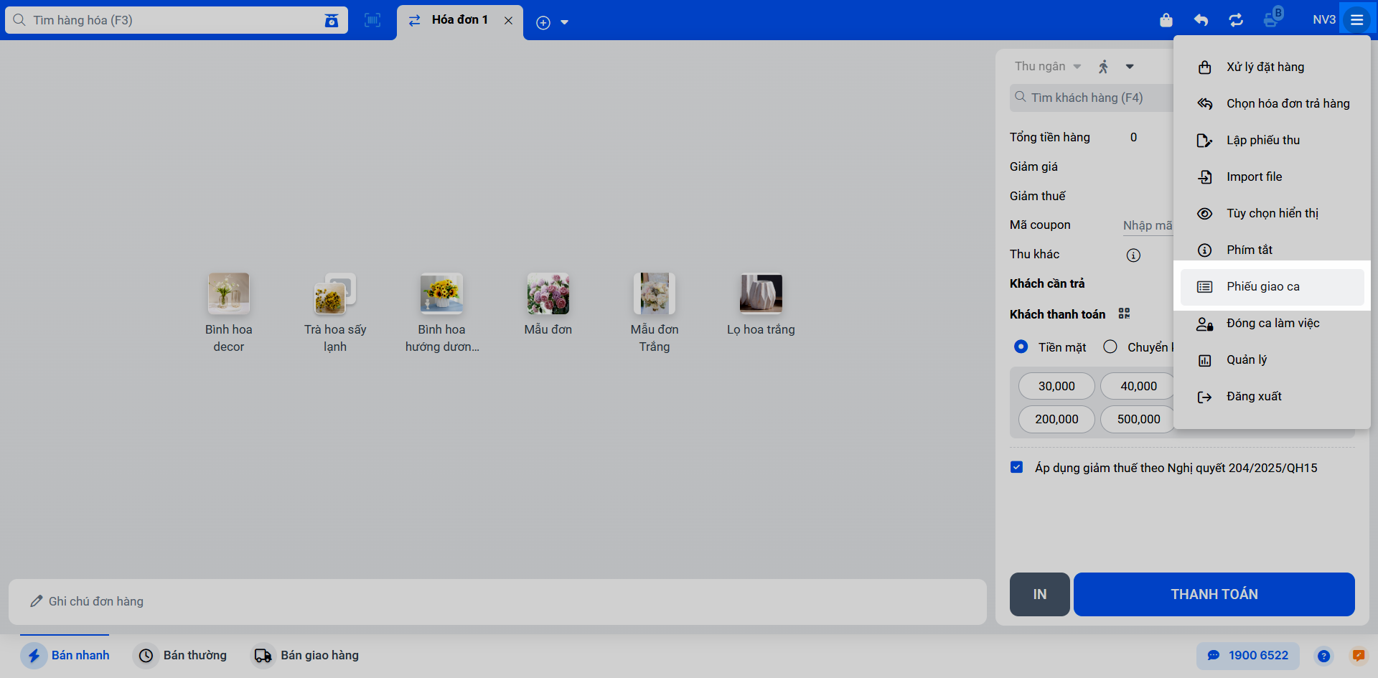Open Phiếu giao ca menu item
Viewport: 1378px width, 678px height.
pyautogui.click(x=1272, y=286)
